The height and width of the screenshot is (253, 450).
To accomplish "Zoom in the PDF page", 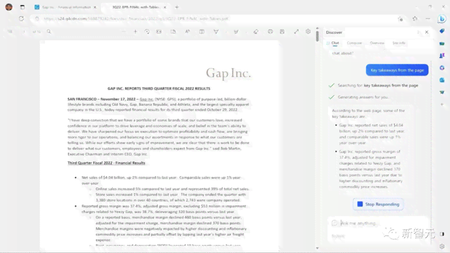I will pos(135,31).
